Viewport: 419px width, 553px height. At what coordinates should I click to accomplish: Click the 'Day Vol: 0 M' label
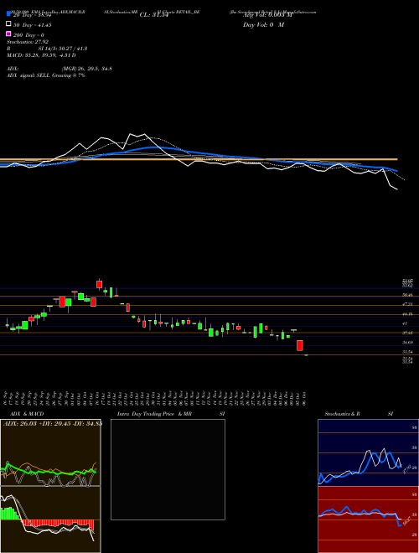pos(263,24)
